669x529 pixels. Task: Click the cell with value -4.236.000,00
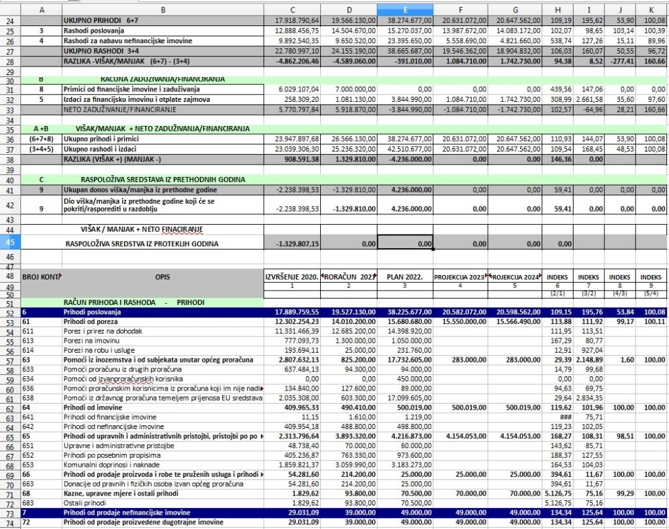click(x=405, y=158)
